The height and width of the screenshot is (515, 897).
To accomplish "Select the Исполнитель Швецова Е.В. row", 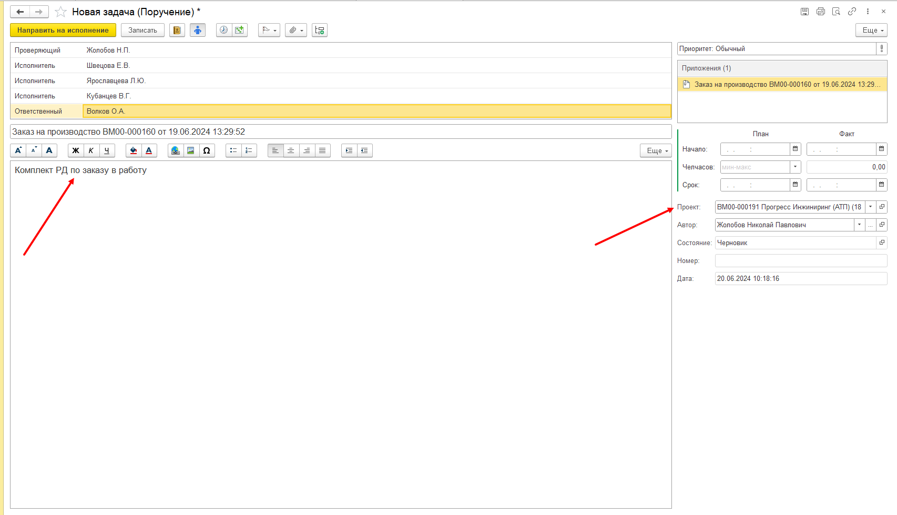I will click(x=341, y=65).
